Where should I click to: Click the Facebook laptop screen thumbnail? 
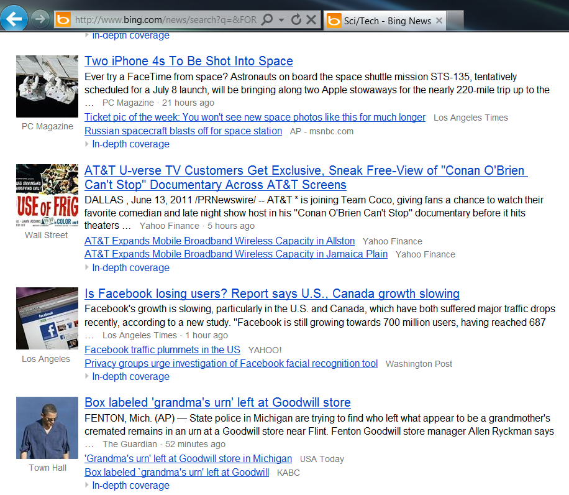pos(47,318)
